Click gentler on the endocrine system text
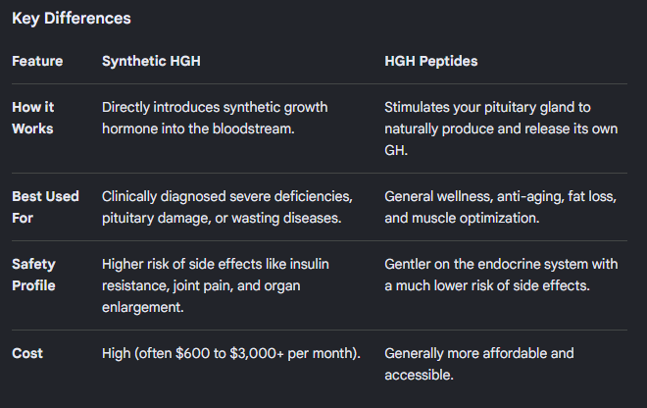This screenshot has width=647, height=408. point(501,275)
